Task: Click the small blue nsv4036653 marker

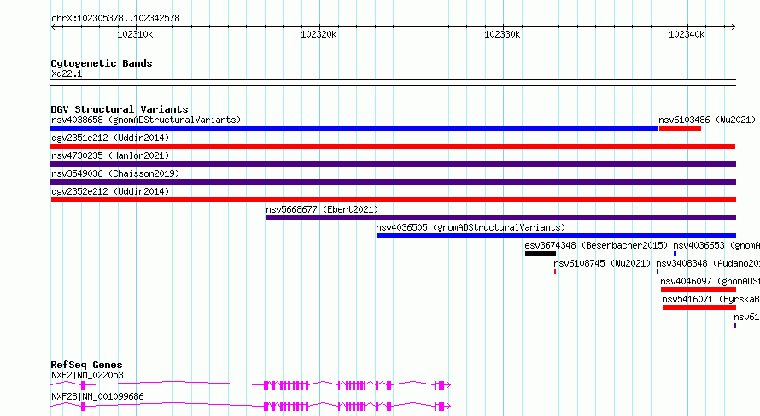Action: click(675, 254)
